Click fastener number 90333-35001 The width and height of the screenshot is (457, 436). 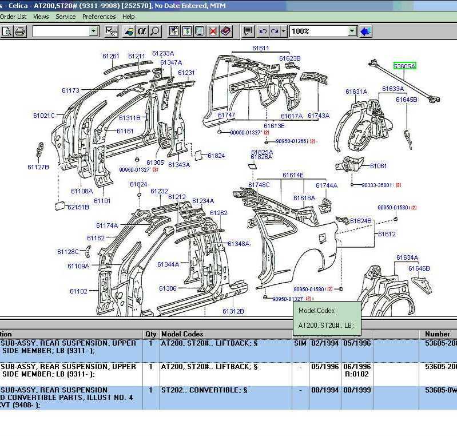(376, 185)
